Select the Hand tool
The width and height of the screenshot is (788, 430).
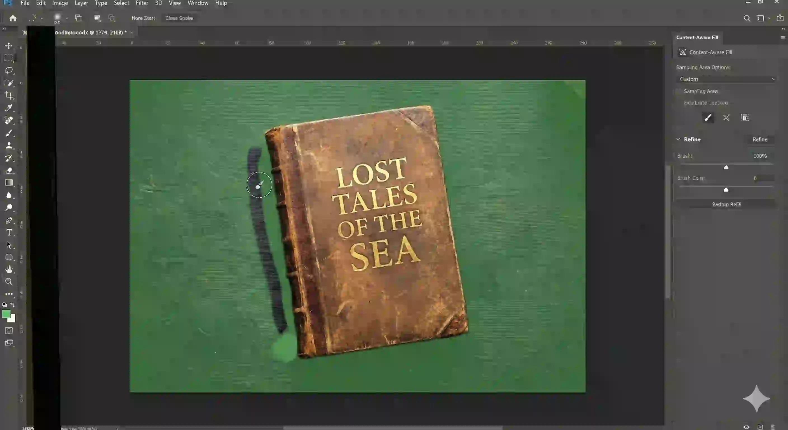coord(9,269)
